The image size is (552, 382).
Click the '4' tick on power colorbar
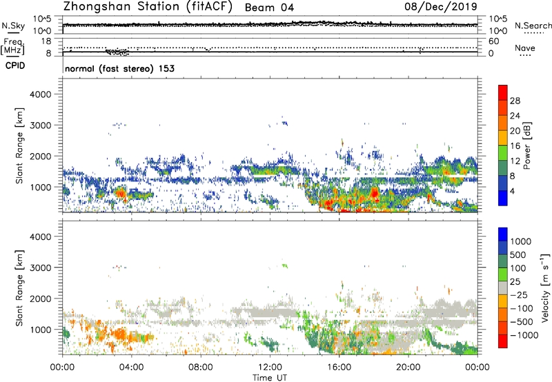513,192
